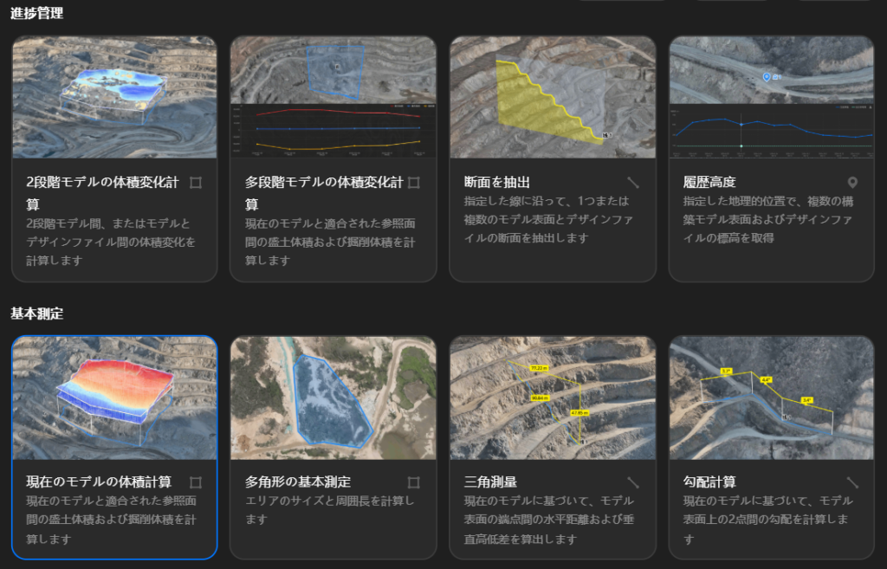Click the 履歴高度 title text
Image resolution: width=887 pixels, height=569 pixels.
[709, 182]
